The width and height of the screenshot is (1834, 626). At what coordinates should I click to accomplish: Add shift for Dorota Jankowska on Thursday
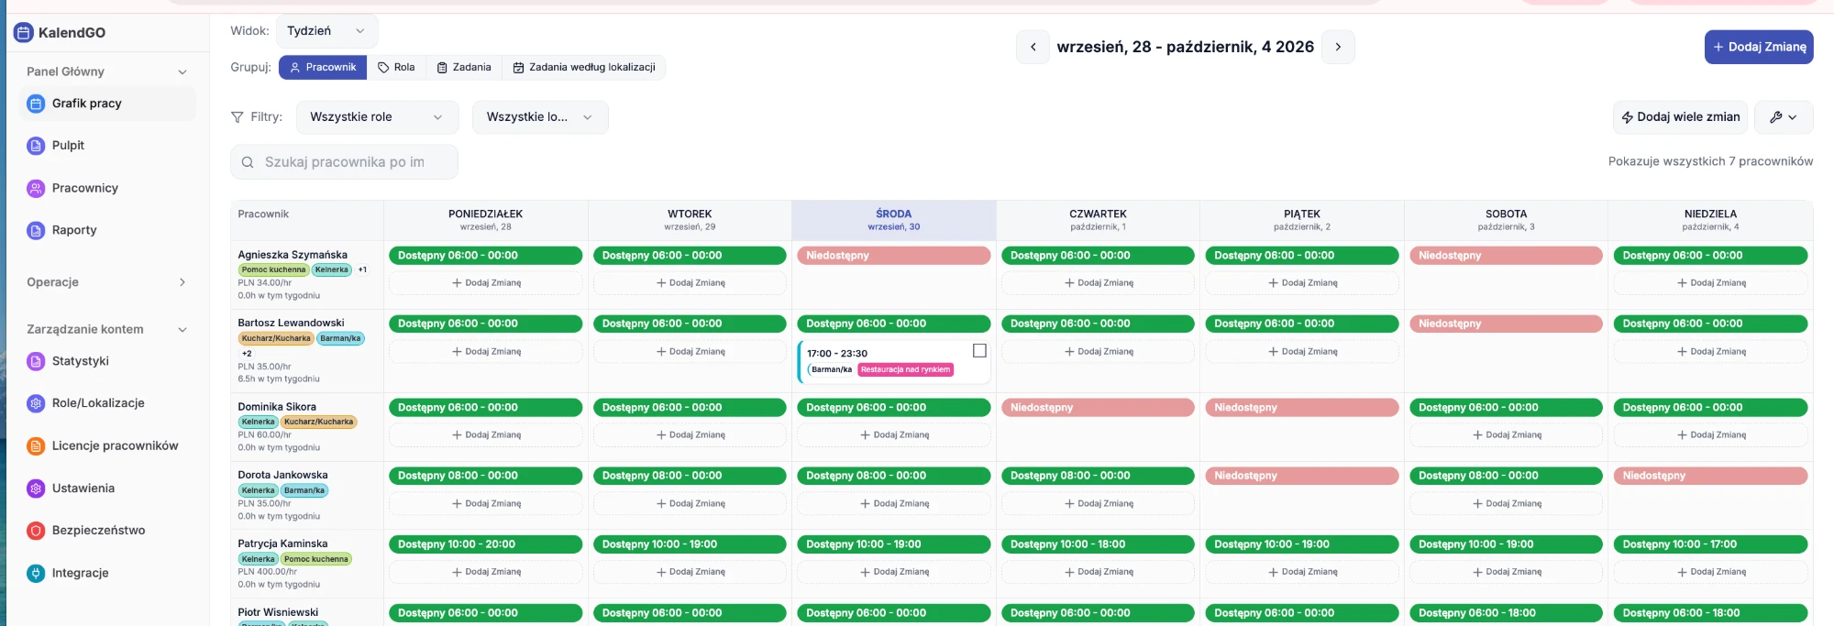point(1099,504)
